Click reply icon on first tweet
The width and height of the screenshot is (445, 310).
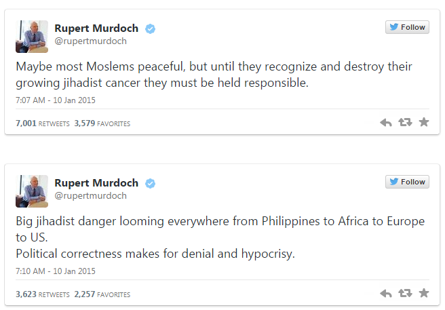coord(386,123)
